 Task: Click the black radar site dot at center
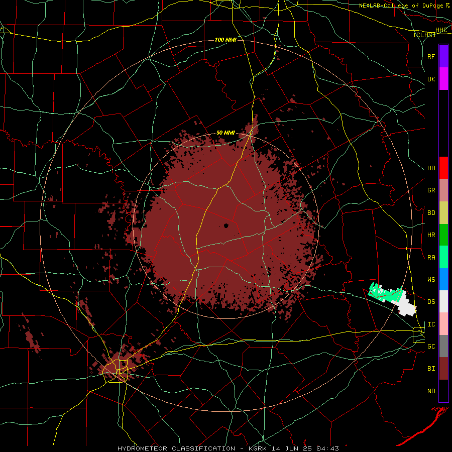pyautogui.click(x=226, y=225)
